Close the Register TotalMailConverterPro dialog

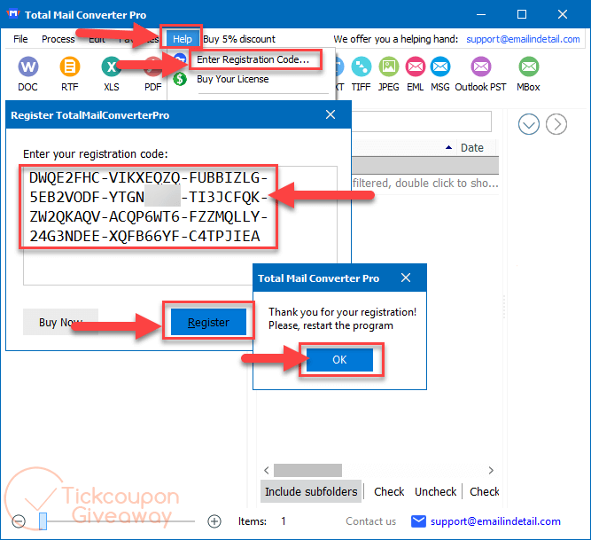tap(330, 114)
